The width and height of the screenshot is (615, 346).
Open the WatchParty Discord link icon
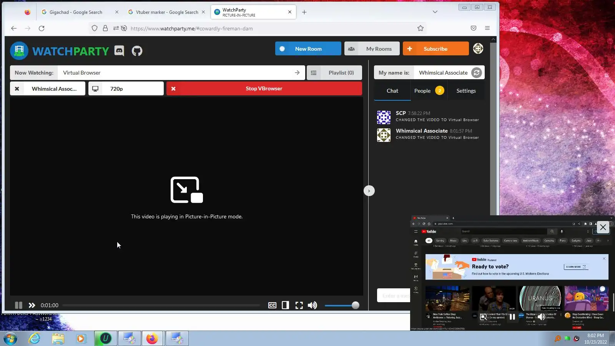[119, 51]
